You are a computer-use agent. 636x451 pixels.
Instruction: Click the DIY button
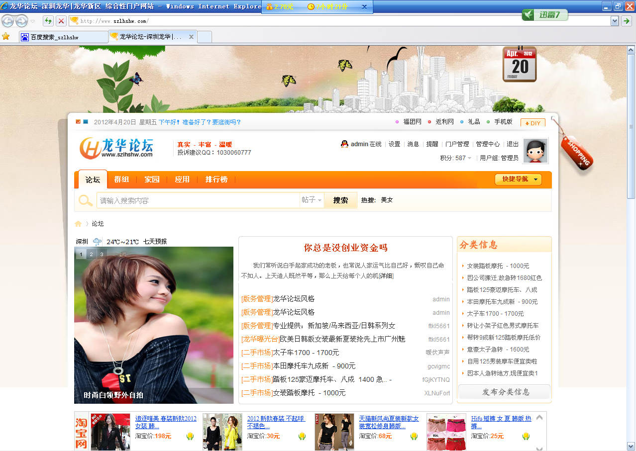533,123
